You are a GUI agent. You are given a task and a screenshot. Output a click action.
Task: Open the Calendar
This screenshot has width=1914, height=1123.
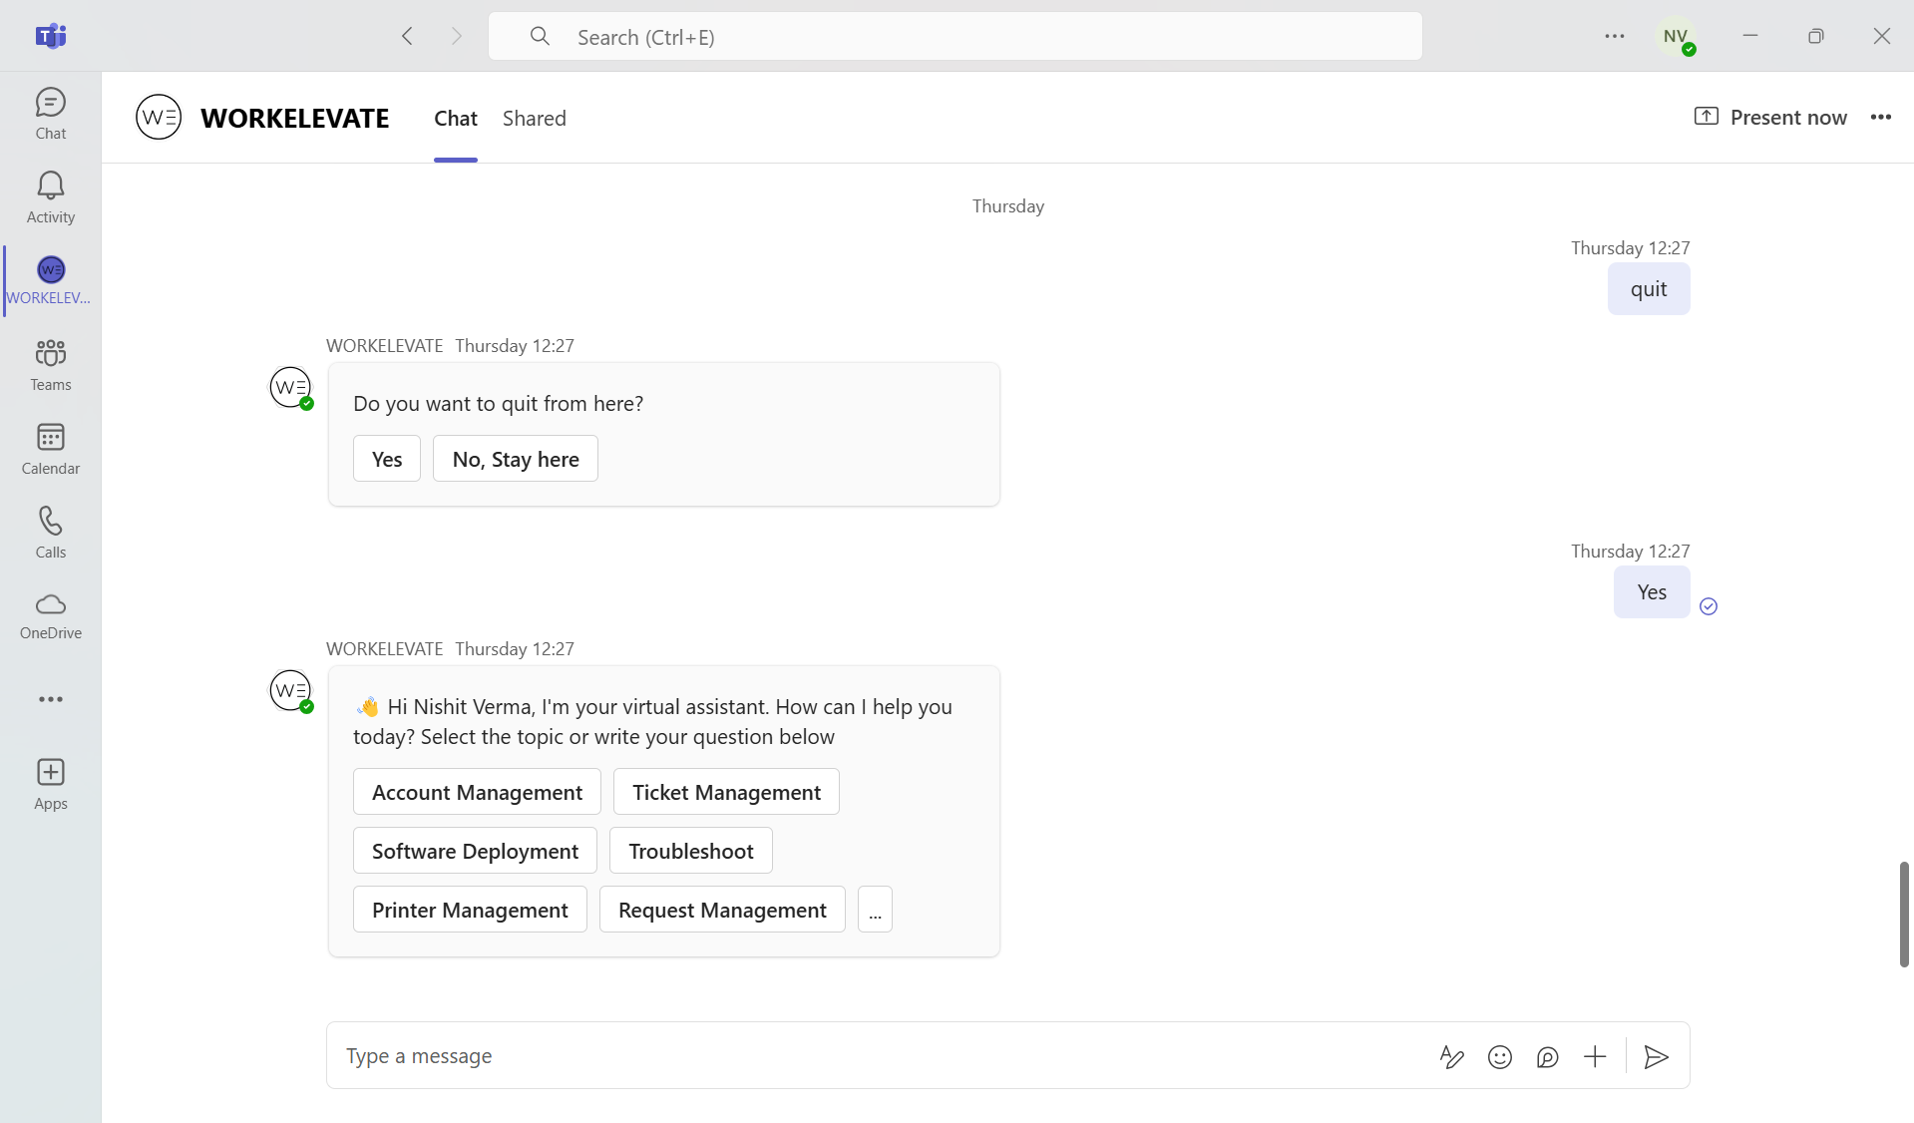click(x=50, y=447)
